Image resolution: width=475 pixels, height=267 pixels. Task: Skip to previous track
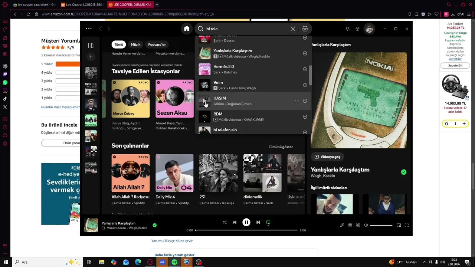tap(235, 222)
